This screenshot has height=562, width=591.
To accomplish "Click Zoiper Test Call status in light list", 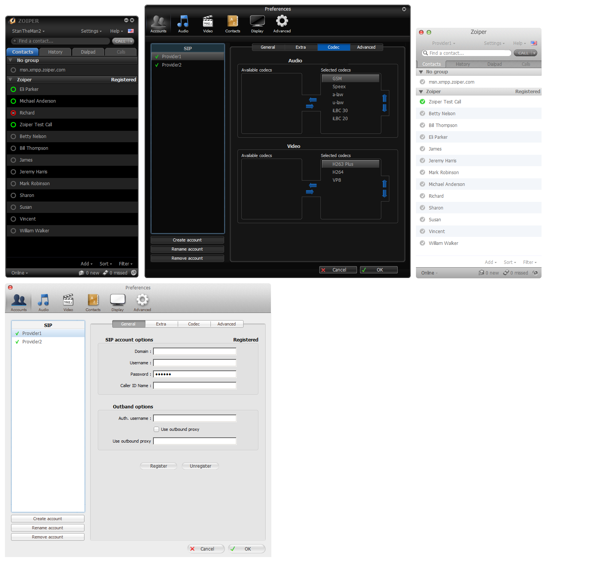I will (x=422, y=102).
